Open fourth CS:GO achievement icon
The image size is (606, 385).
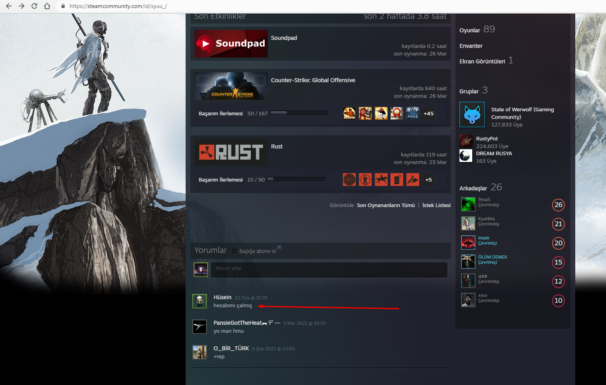(x=397, y=113)
